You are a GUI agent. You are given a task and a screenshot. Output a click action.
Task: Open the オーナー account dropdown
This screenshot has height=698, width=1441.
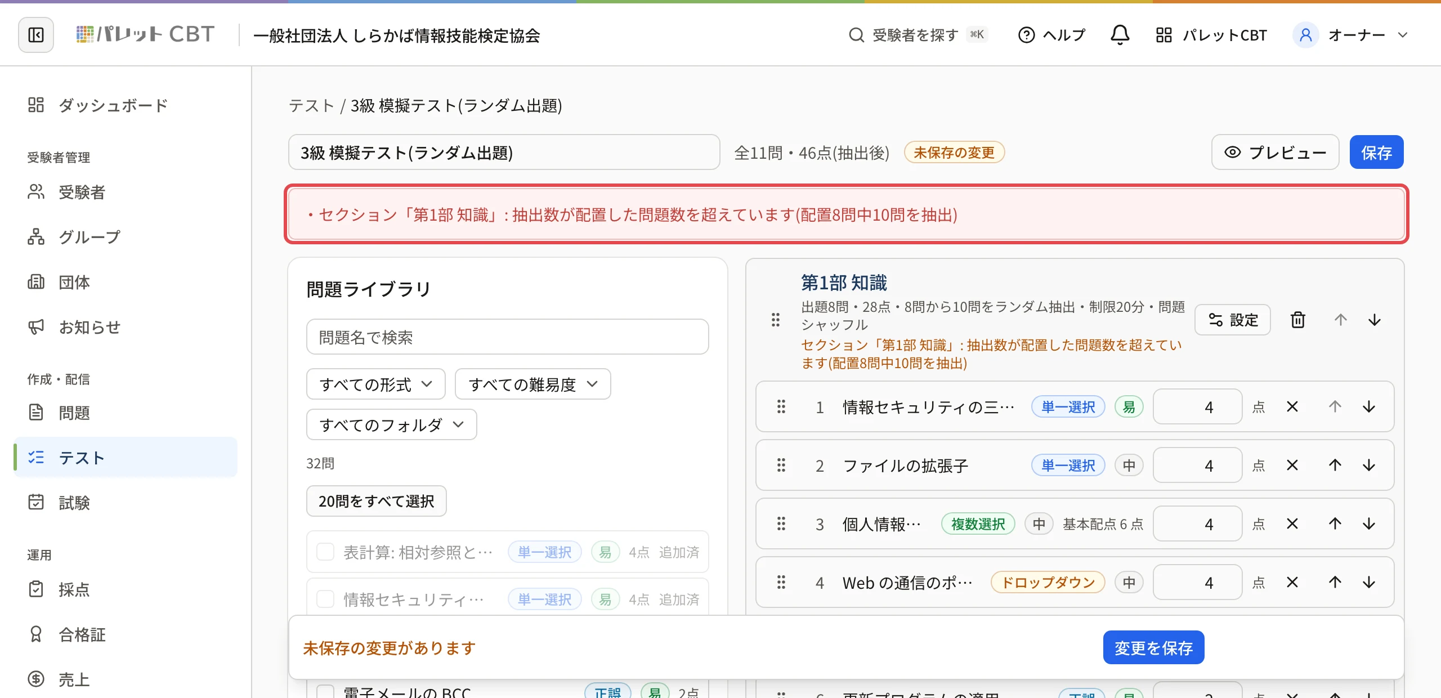point(1351,35)
